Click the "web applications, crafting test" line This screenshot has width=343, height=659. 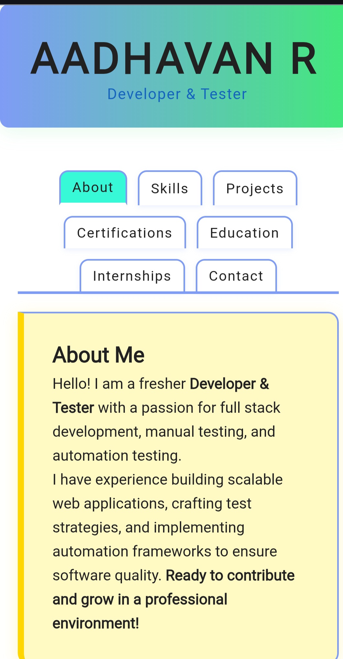click(x=152, y=504)
